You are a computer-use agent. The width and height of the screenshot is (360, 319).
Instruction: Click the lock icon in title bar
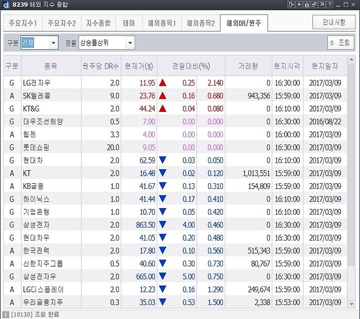(306, 4)
